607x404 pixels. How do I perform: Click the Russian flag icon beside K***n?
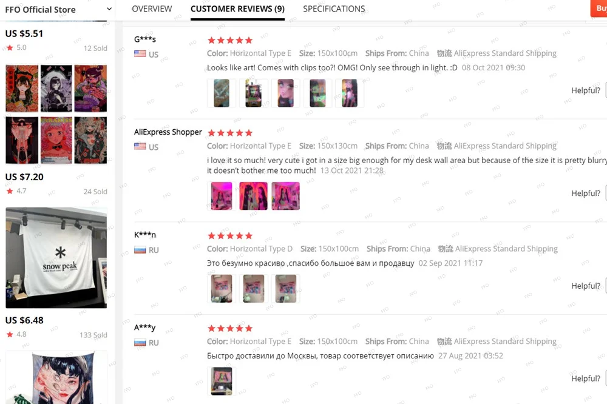pos(140,250)
